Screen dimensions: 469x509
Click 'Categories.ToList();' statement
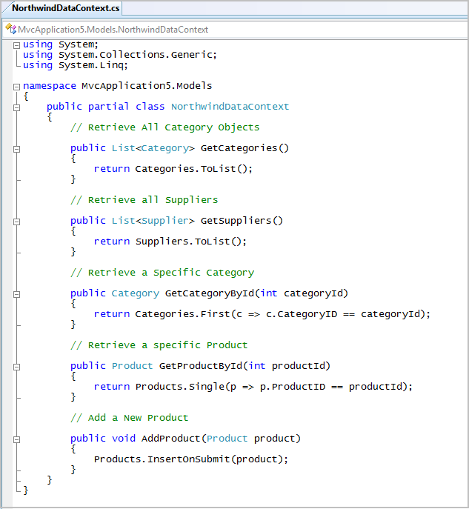[x=194, y=169]
